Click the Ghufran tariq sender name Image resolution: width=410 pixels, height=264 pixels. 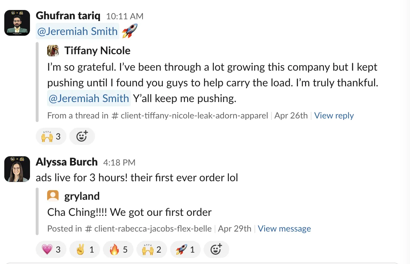(68, 16)
